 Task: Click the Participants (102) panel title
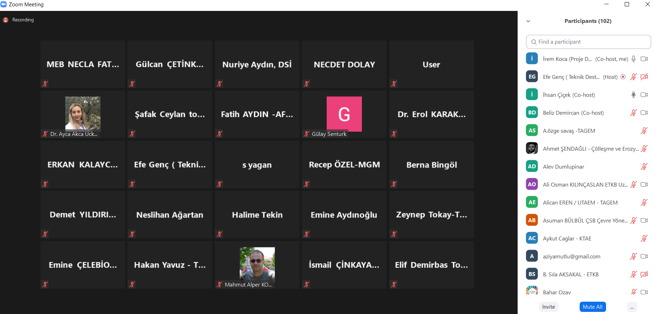(x=588, y=21)
